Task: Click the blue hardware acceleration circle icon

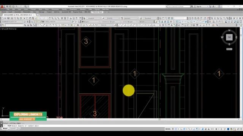Action: tap(228, 129)
